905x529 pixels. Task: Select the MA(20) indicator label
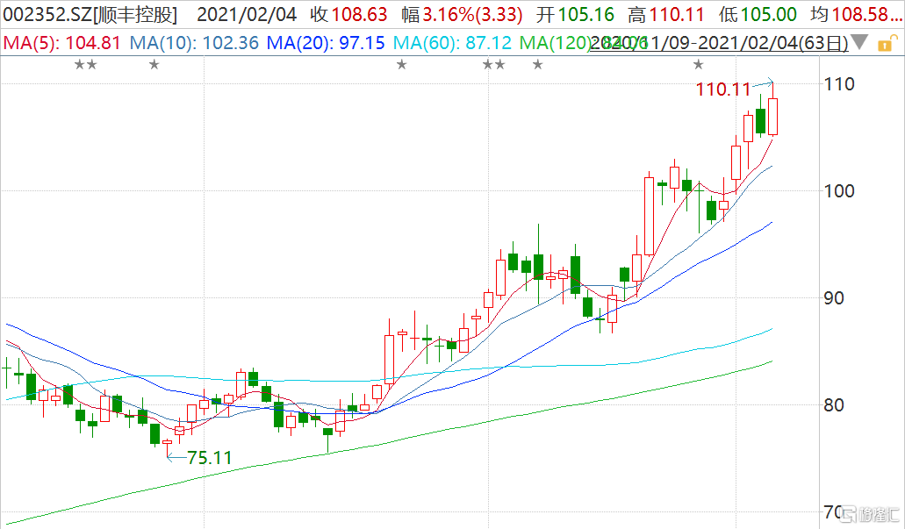[325, 42]
